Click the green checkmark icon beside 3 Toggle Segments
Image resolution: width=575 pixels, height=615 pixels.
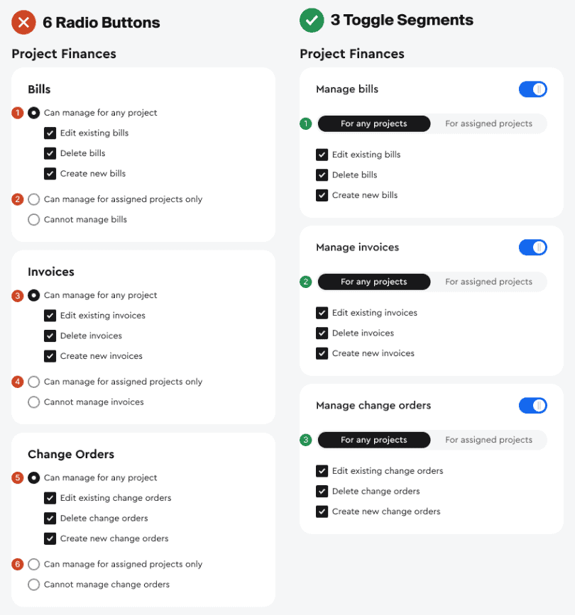[312, 21]
